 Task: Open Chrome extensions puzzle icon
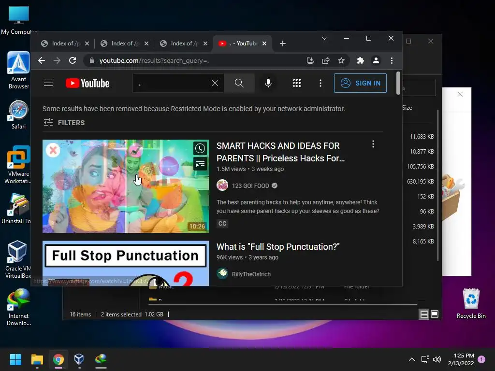[x=361, y=60]
